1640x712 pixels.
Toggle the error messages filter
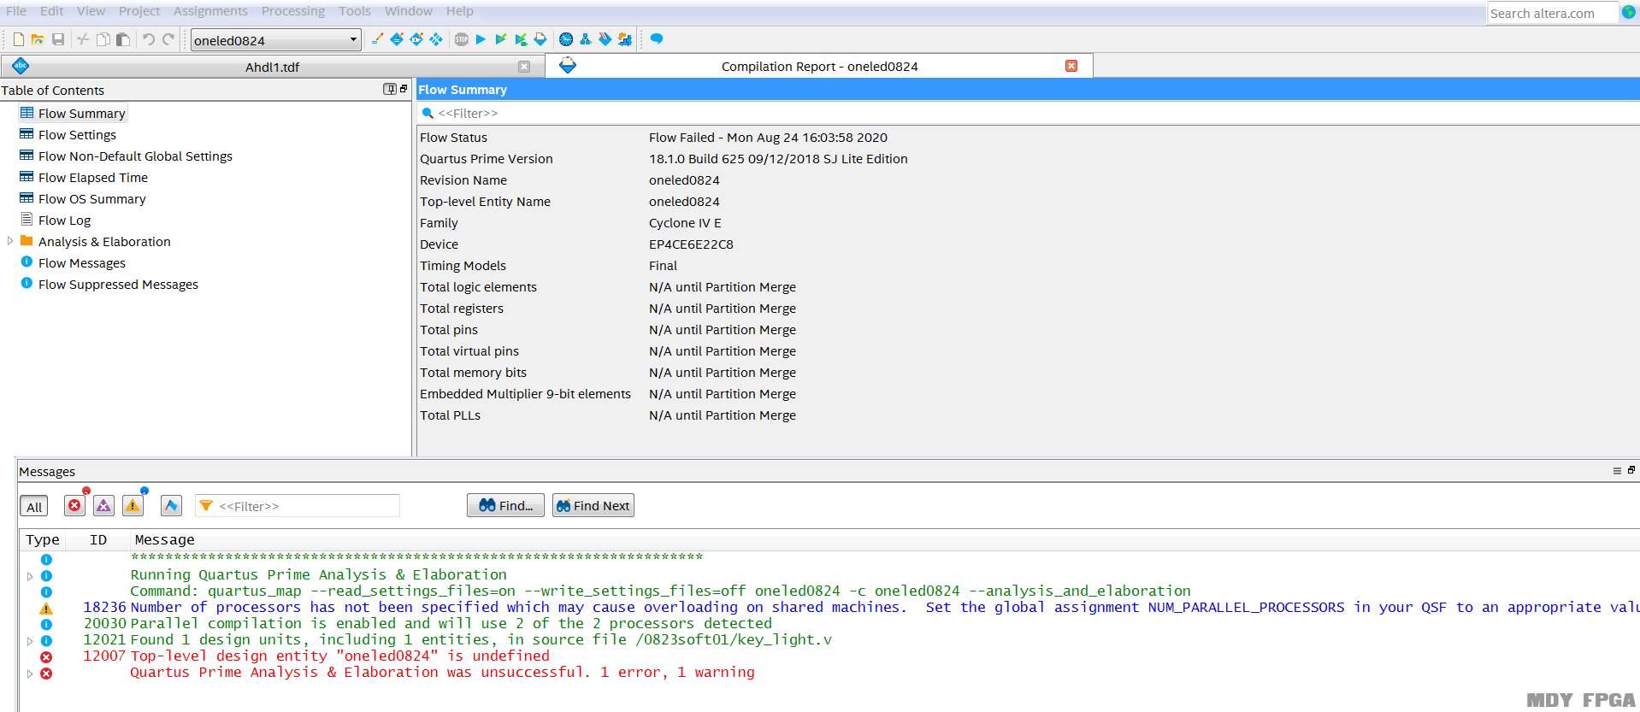[x=75, y=506]
